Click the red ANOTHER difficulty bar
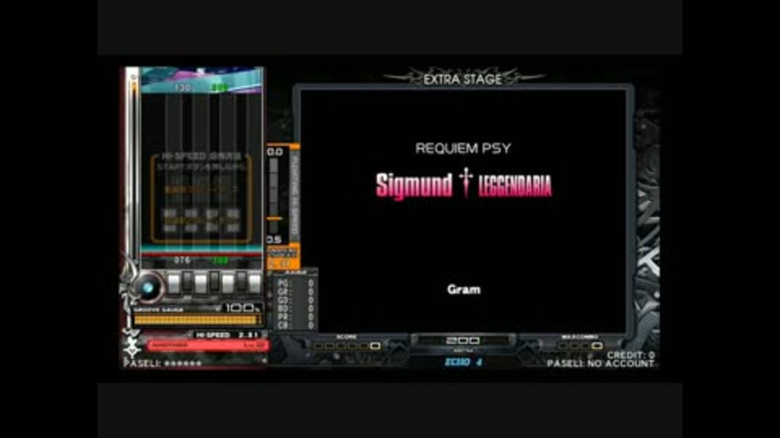Screen dimensions: 780x438 [208, 346]
